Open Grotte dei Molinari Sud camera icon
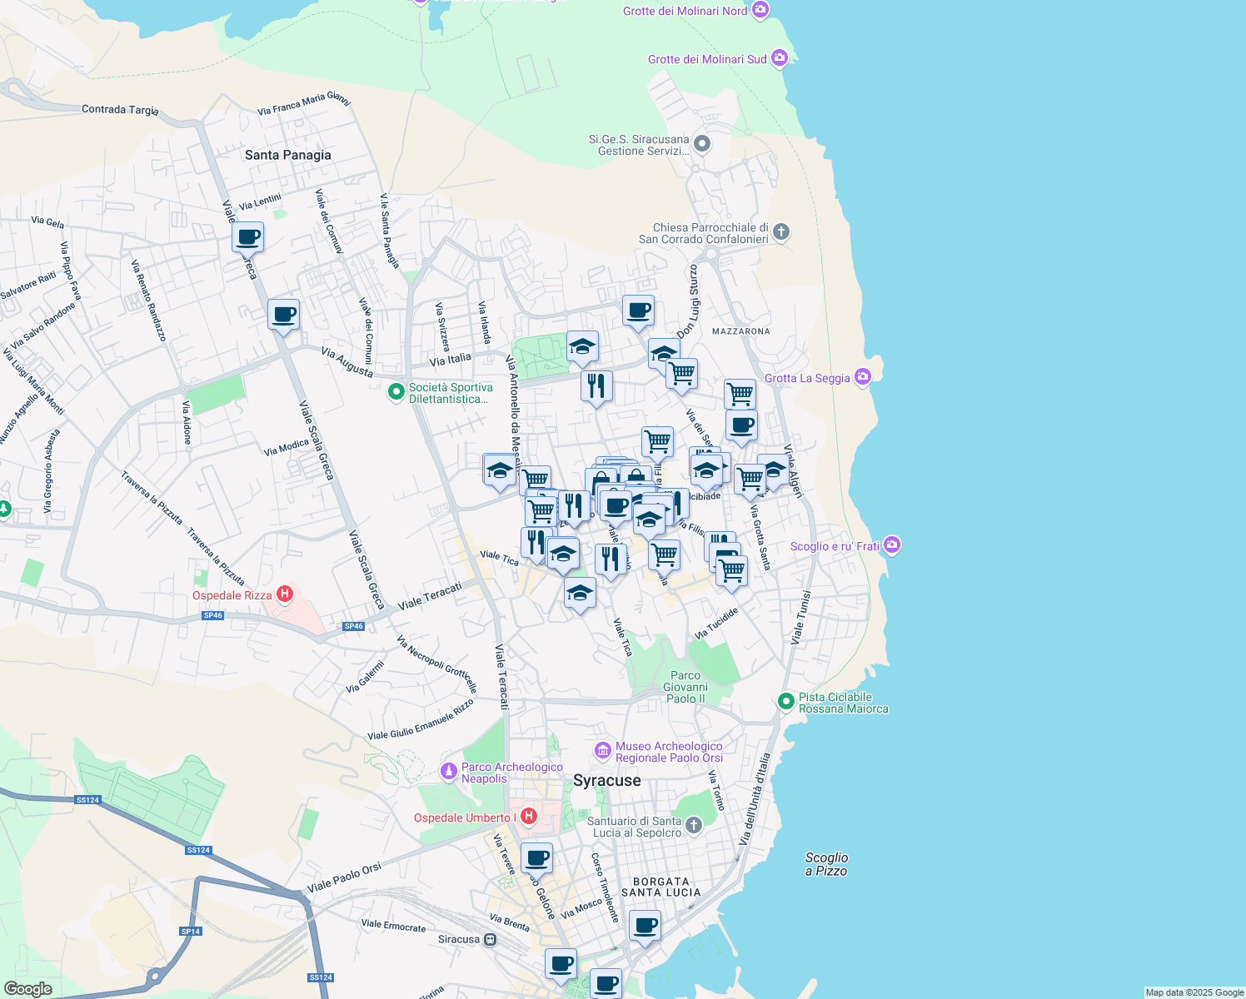The height and width of the screenshot is (999, 1246). click(x=780, y=58)
